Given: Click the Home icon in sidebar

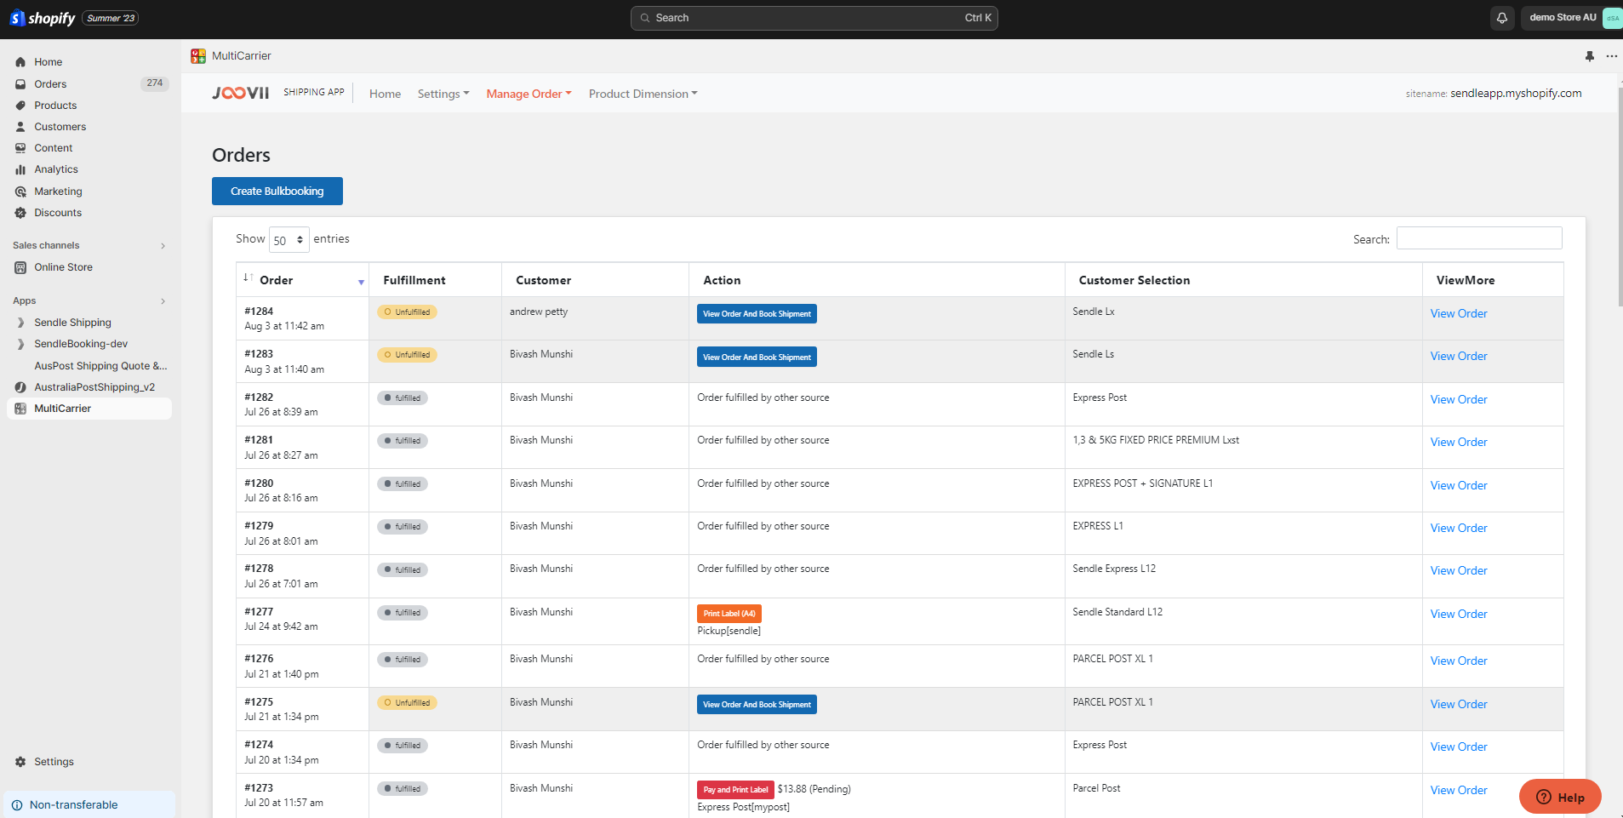Looking at the screenshot, I should click(20, 62).
